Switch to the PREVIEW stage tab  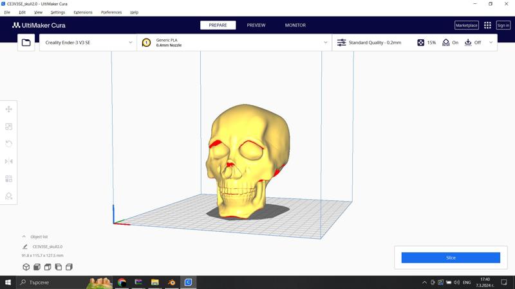[x=256, y=25]
